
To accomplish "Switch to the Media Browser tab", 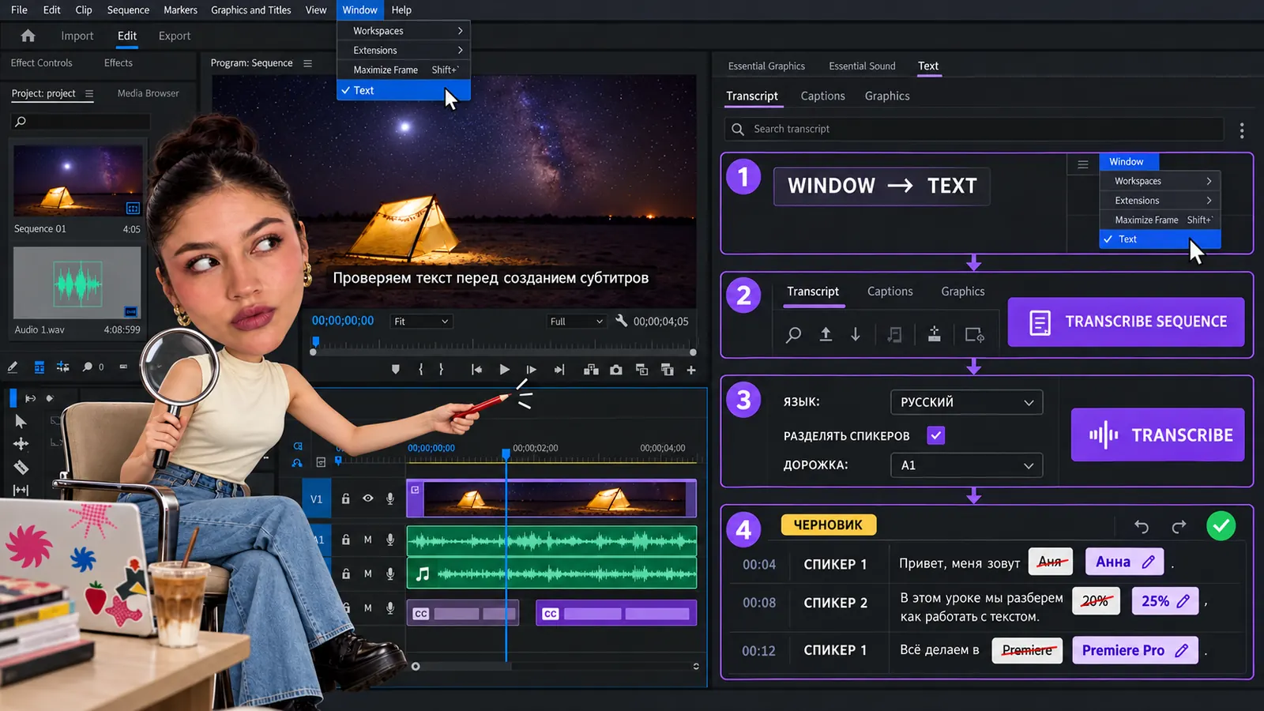I will click(x=148, y=93).
